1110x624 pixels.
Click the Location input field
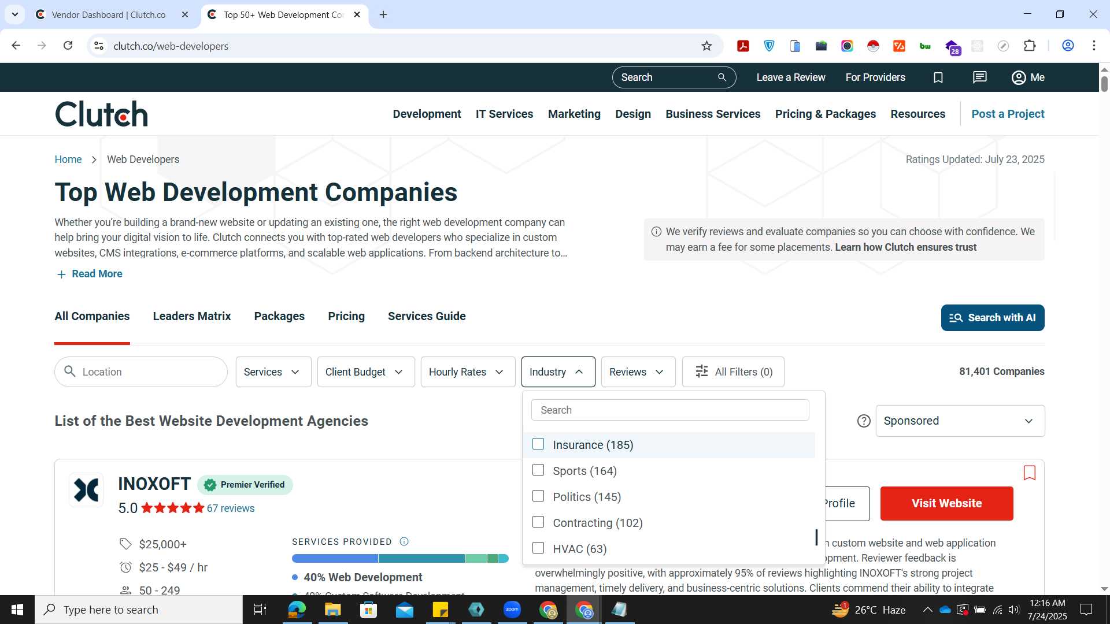[141, 372]
